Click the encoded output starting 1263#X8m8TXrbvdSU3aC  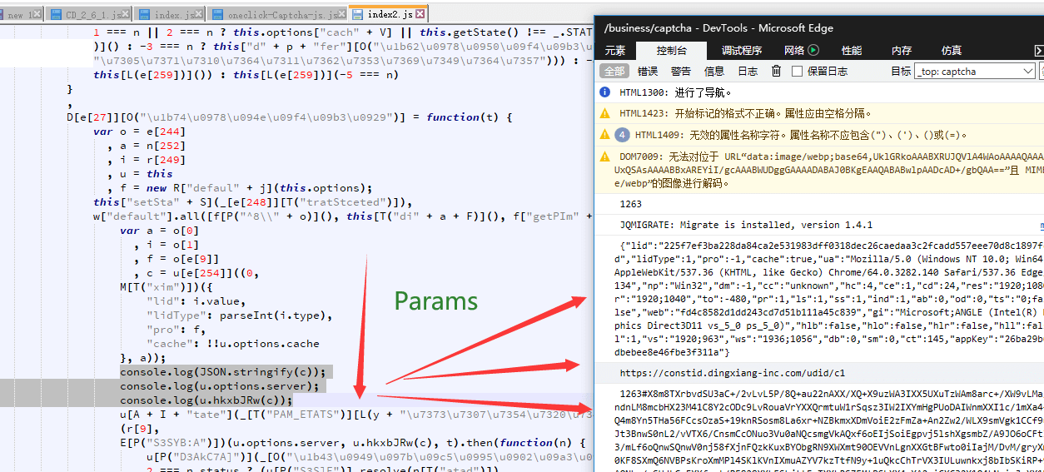[x=831, y=430]
